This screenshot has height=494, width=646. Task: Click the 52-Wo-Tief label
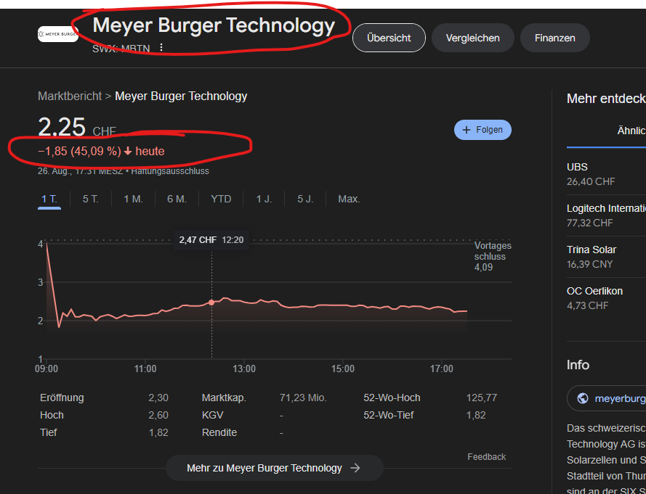(389, 416)
